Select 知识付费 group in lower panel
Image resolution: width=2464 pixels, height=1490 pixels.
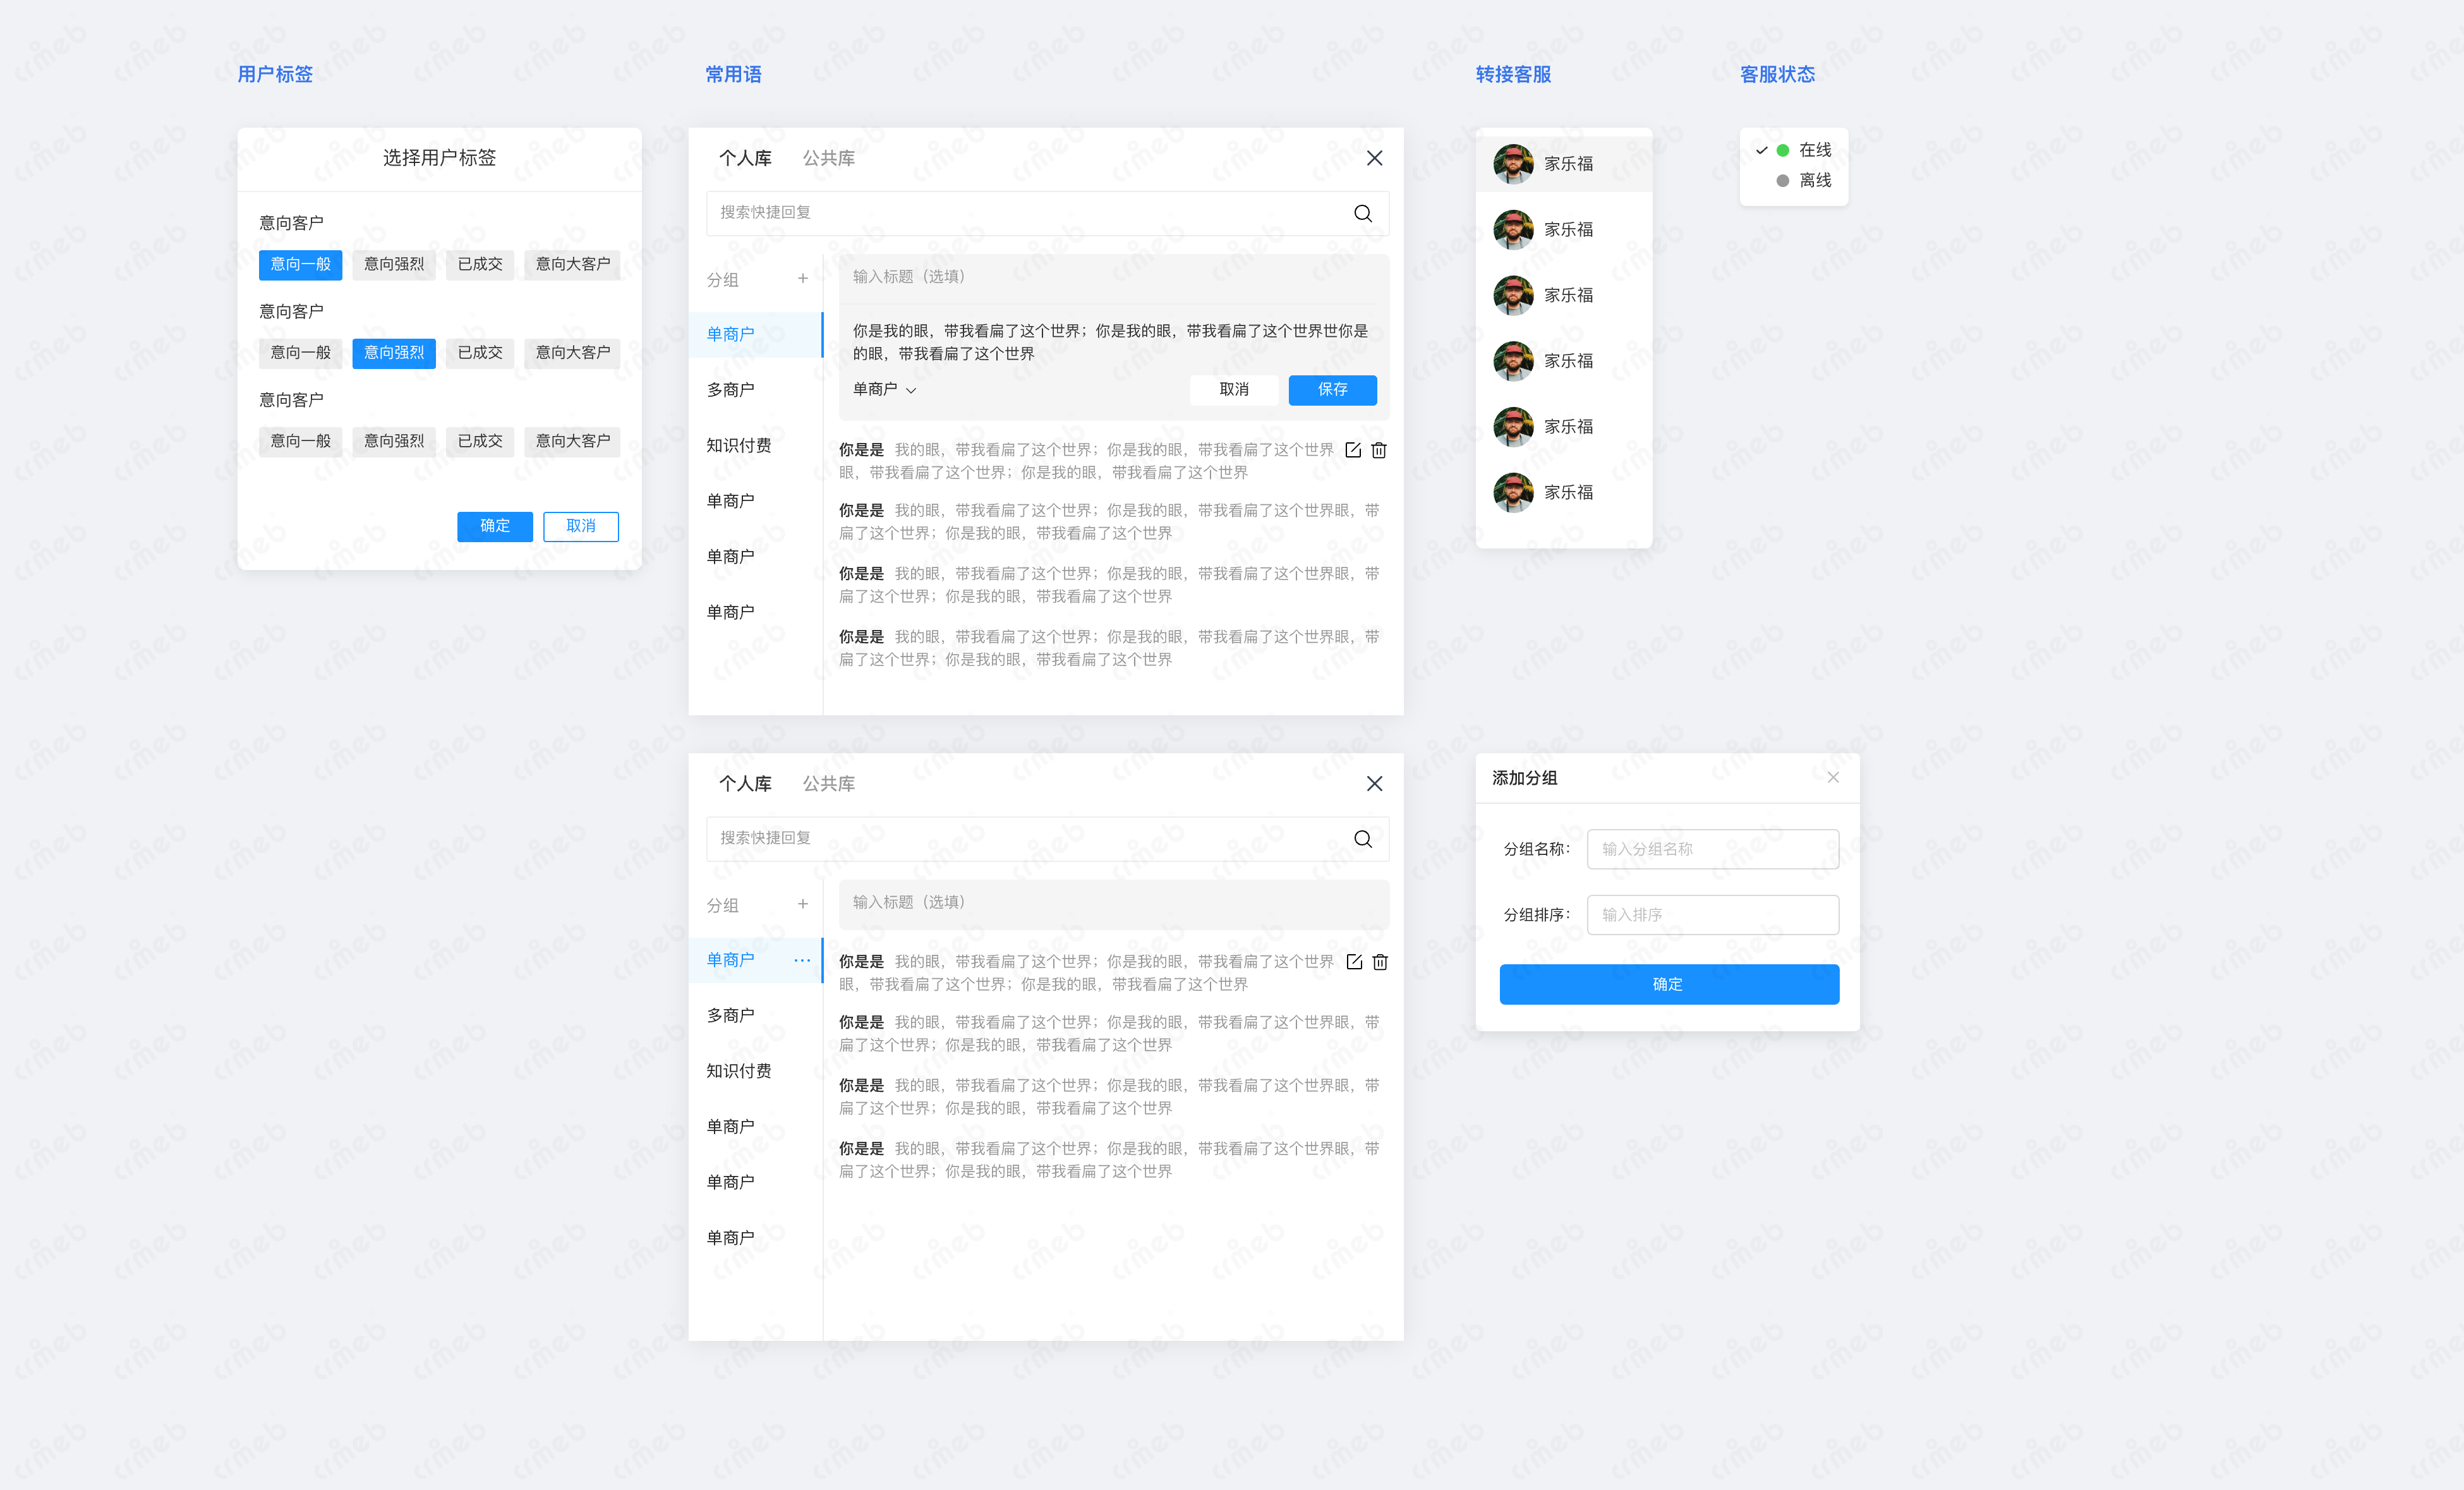click(739, 1071)
